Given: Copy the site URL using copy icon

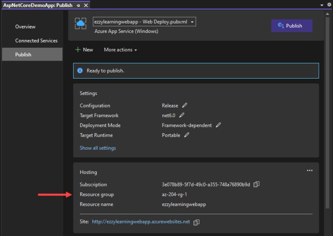Looking at the screenshot, I should [196, 222].
